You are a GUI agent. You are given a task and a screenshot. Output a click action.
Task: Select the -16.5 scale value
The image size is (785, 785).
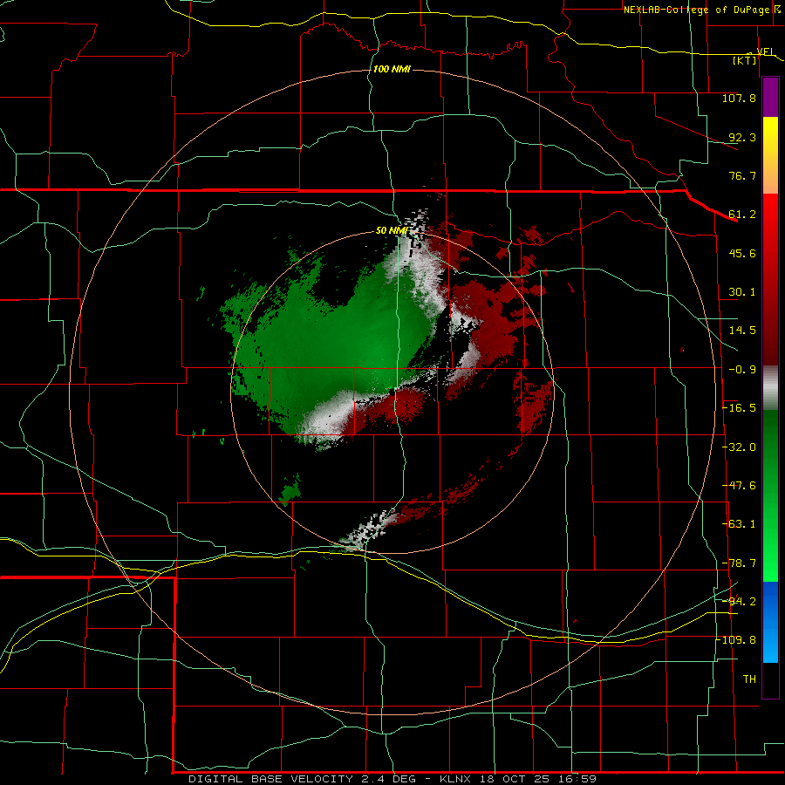739,408
